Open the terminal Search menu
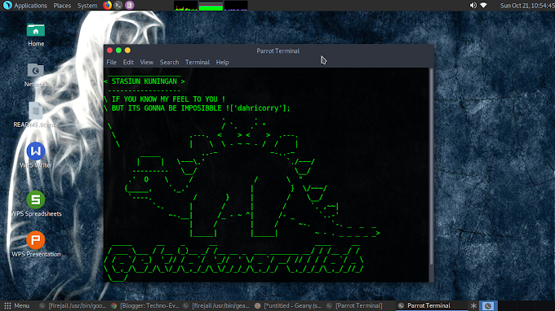Viewport: 555px width, 311px height. 169,62
